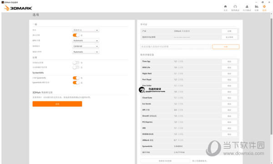
Task: Disable SystemInfo hardware monitoring switch
Action: coord(76,83)
